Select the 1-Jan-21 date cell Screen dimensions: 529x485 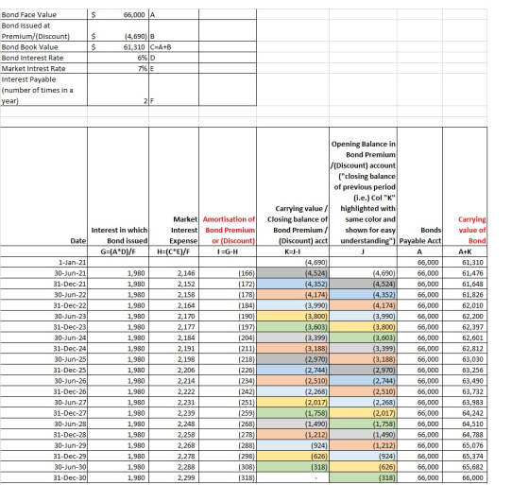[43, 263]
